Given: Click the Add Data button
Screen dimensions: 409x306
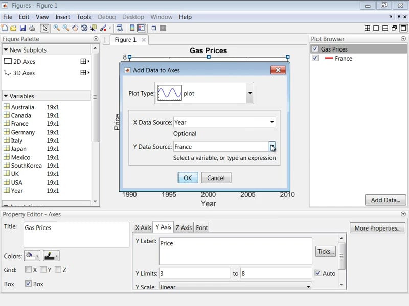Looking at the screenshot, I should point(385,200).
